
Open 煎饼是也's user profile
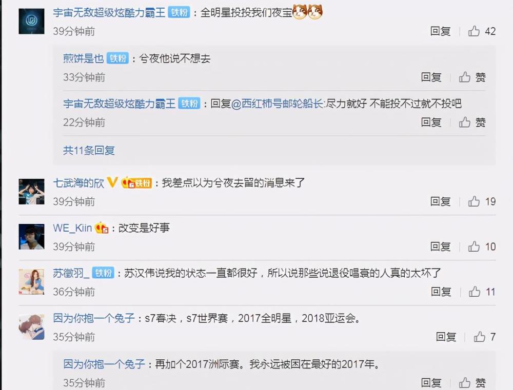84,58
